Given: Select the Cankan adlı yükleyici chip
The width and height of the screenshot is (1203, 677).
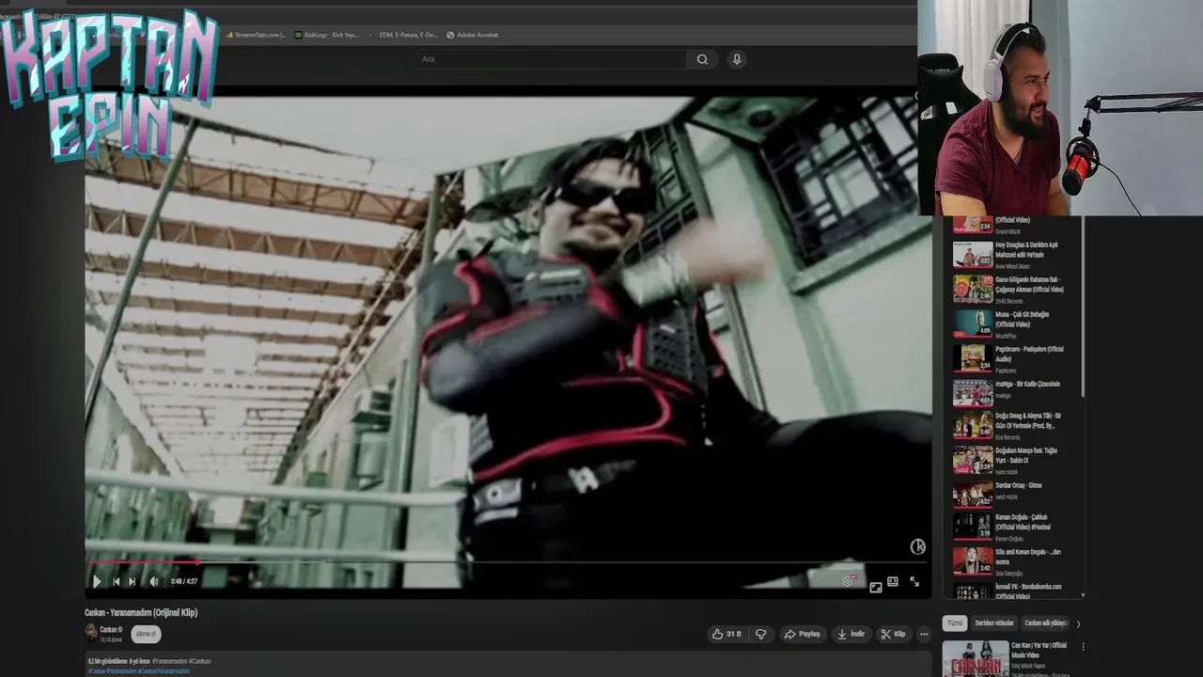Looking at the screenshot, I should point(1045,623).
